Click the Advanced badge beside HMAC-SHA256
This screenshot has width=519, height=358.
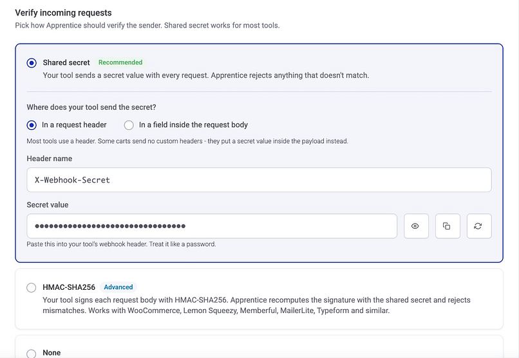[x=118, y=287]
